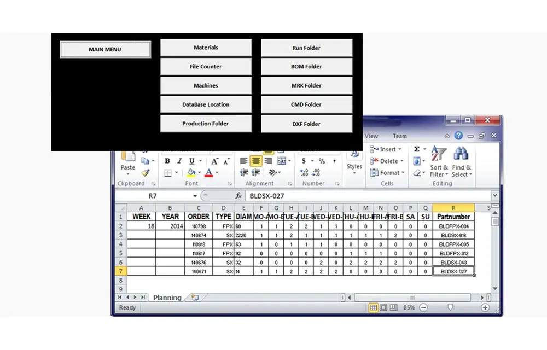Click the AutoSum sigma icon
This screenshot has width=547, height=350.
(x=416, y=149)
